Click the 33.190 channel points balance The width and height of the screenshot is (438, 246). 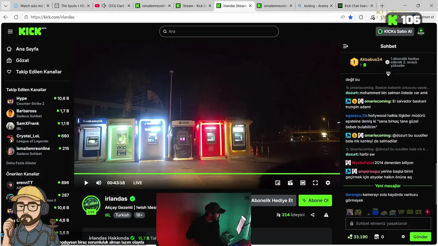(x=358, y=237)
